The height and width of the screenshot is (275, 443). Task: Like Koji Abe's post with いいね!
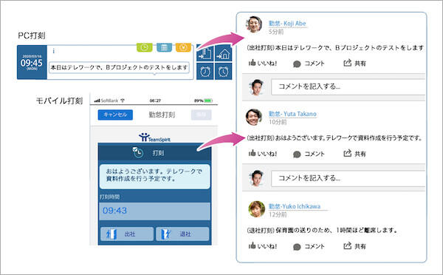[x=263, y=63]
